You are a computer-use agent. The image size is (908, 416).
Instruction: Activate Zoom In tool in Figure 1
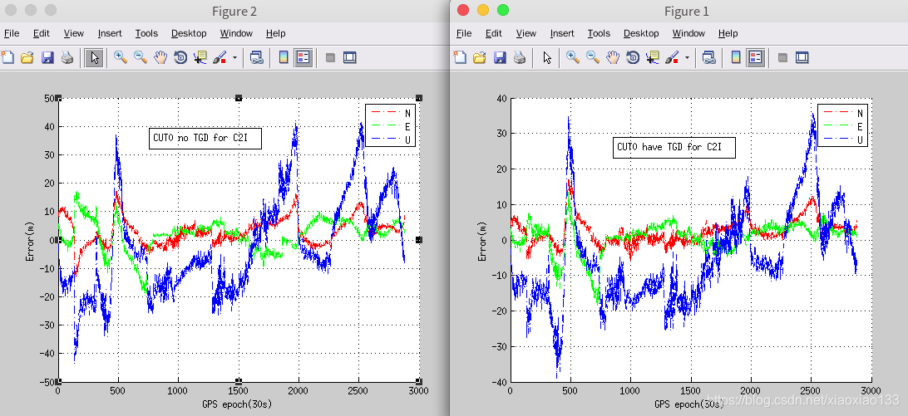(x=573, y=57)
